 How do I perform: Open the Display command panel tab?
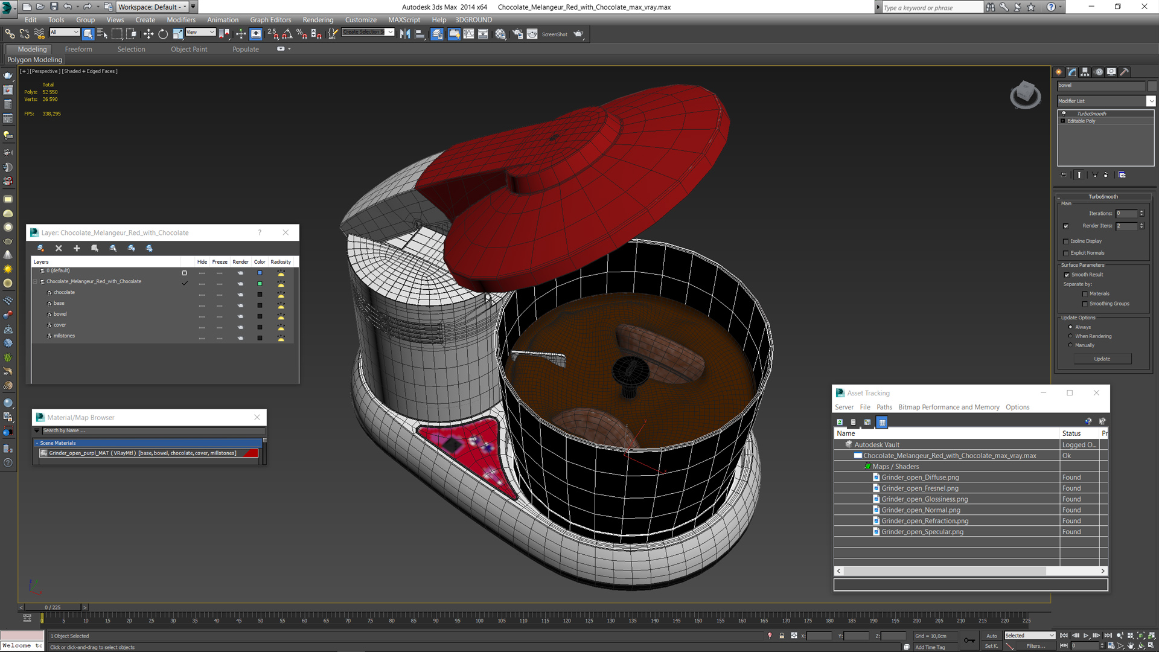click(1111, 72)
